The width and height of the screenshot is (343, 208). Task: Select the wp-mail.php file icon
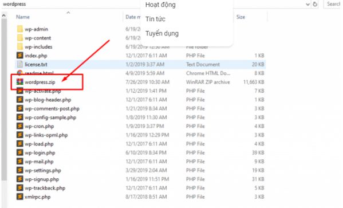19,162
